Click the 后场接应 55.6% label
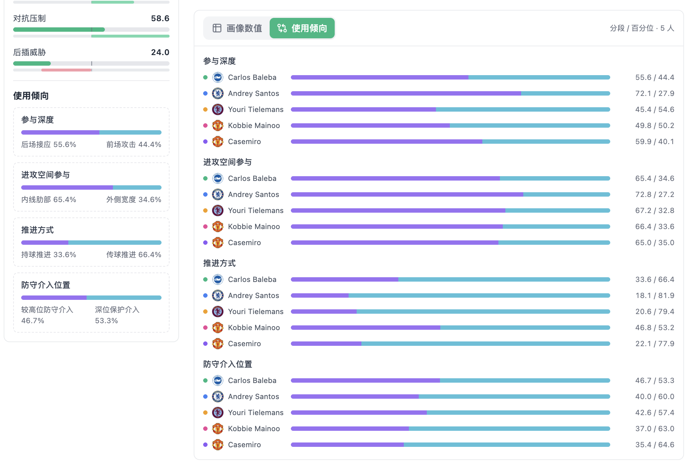Screen dimensions: 695x464 (x=49, y=144)
